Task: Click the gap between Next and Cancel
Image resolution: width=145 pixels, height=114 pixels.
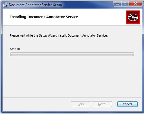Action: click(x=115, y=104)
